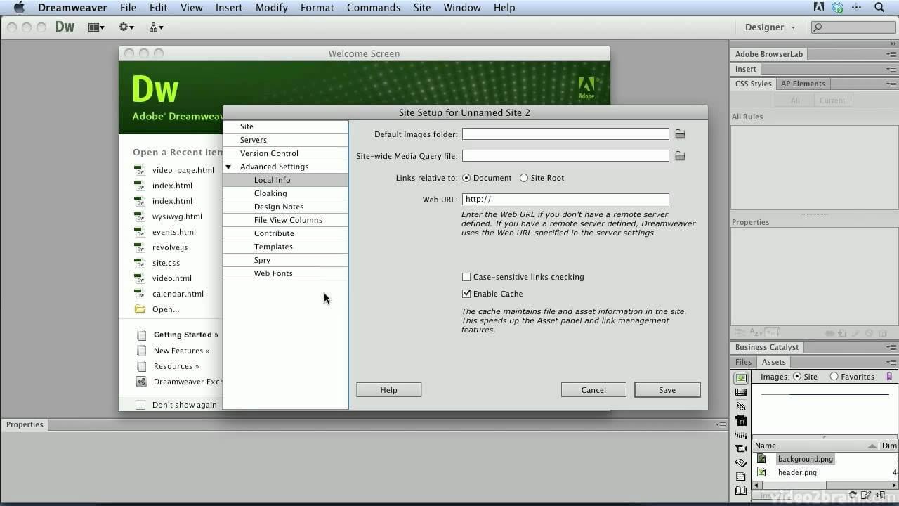Open Files/Assets panel options menu
Viewport: 899px width, 506px height.
click(891, 362)
